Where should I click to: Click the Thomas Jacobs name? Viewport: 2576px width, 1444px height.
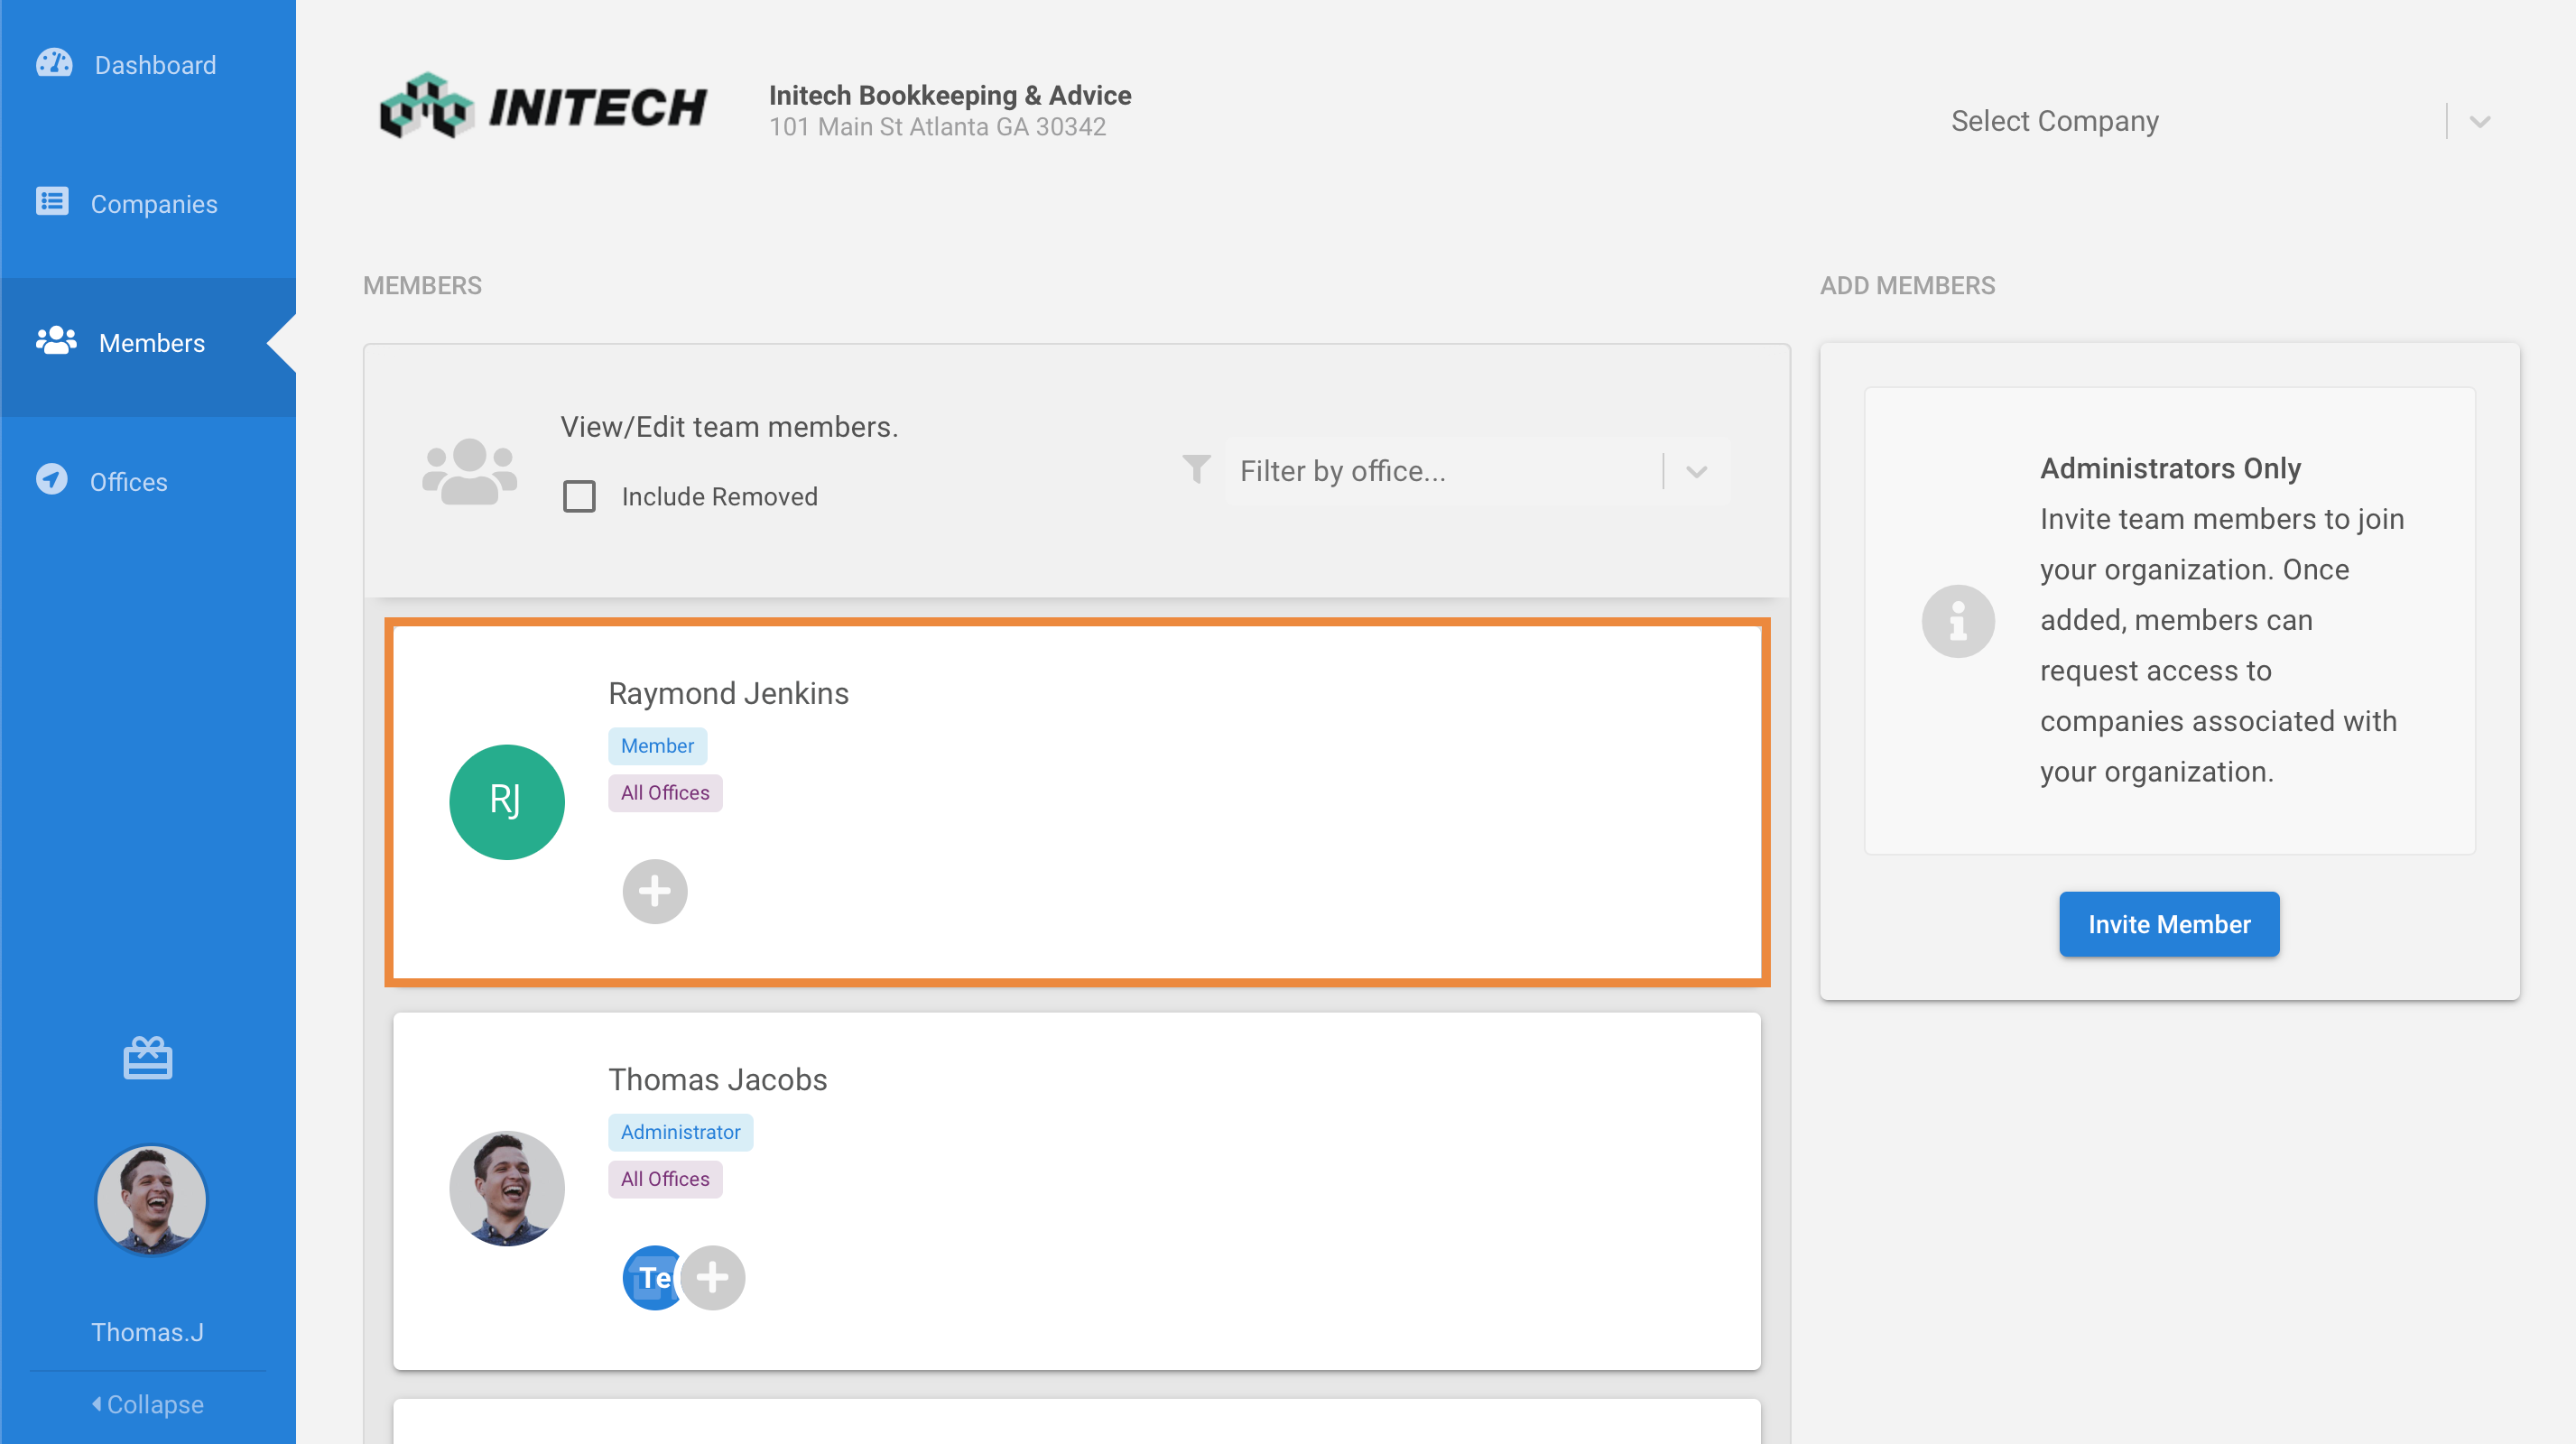tap(718, 1079)
